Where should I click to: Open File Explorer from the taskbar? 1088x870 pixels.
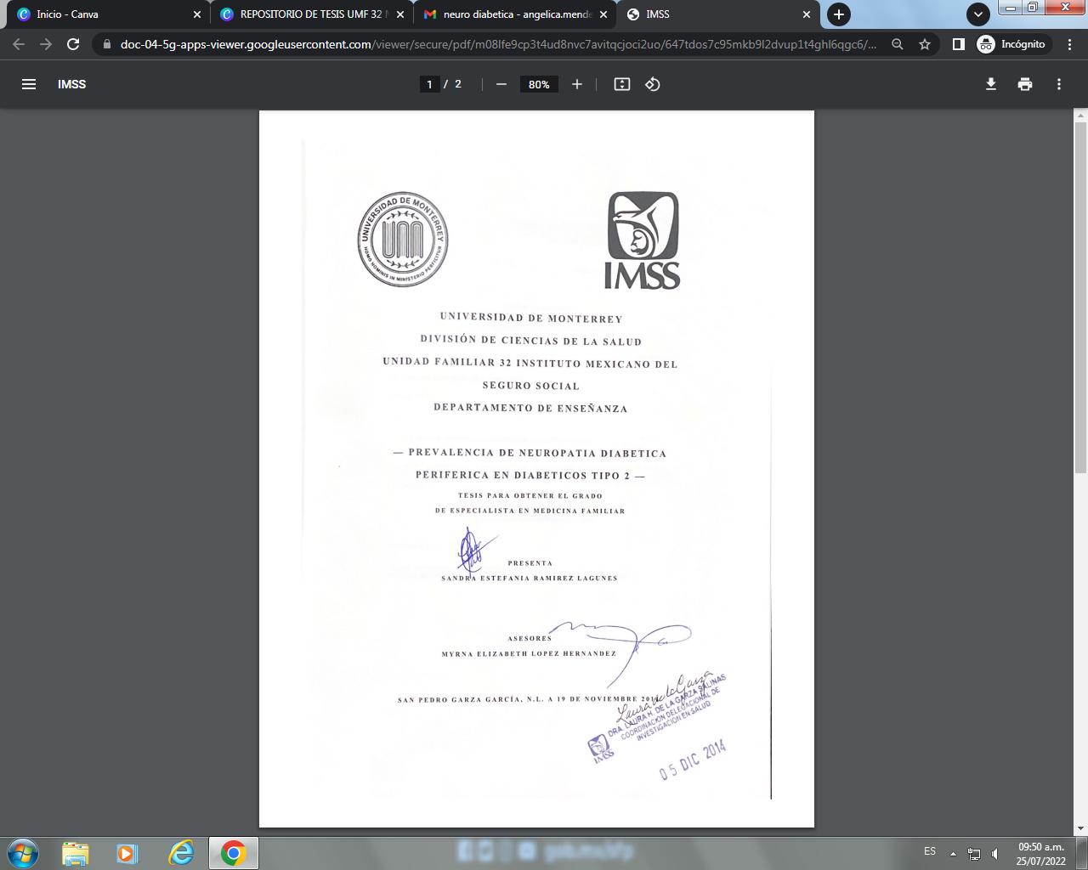(75, 853)
